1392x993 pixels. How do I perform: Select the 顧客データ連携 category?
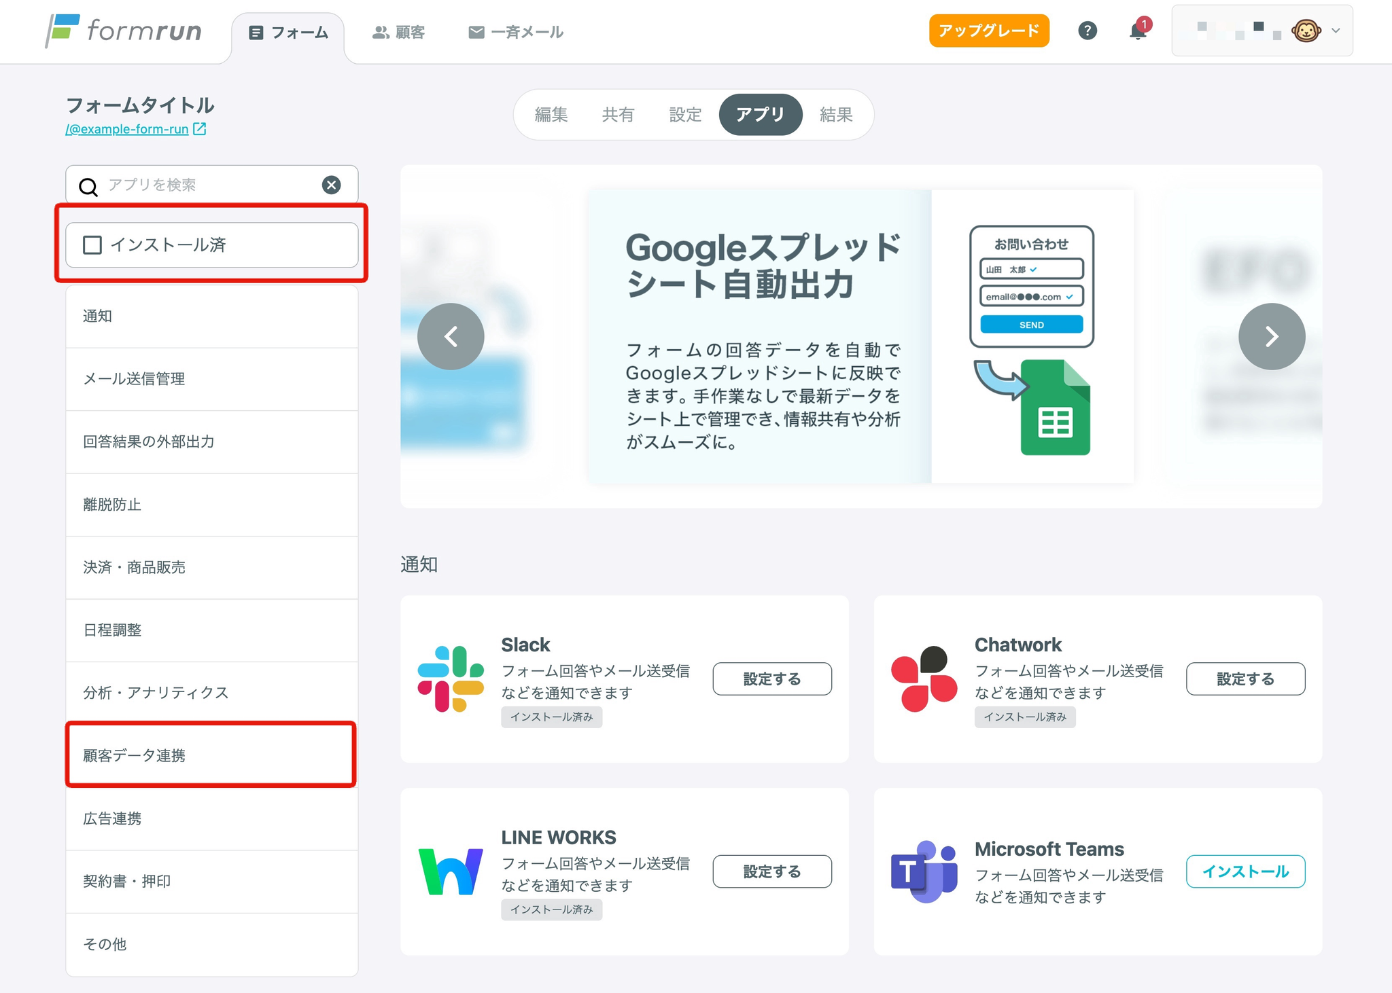[x=211, y=755]
